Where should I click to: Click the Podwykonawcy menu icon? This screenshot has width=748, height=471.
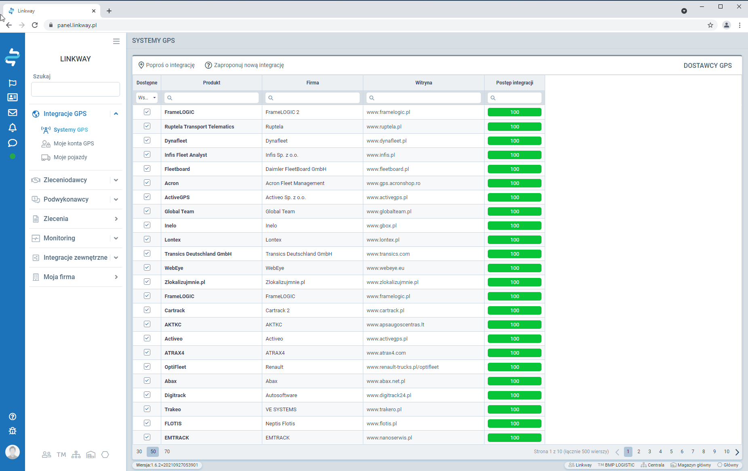36,200
